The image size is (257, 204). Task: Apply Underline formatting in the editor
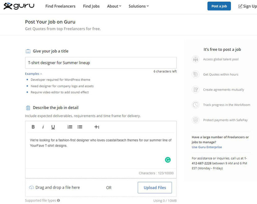click(x=53, y=127)
